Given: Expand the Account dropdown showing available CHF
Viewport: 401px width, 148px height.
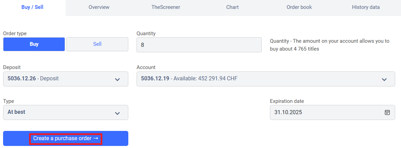Looking at the screenshot, I should (266, 79).
